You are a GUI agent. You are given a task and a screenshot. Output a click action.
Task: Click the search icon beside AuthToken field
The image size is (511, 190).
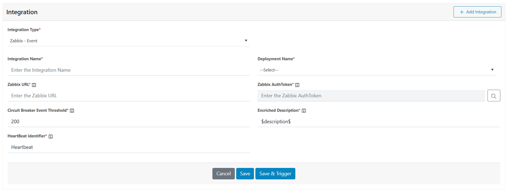pyautogui.click(x=494, y=96)
